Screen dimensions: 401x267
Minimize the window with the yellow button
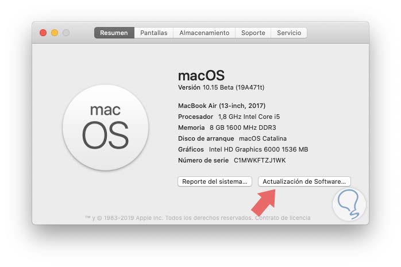pos(55,33)
